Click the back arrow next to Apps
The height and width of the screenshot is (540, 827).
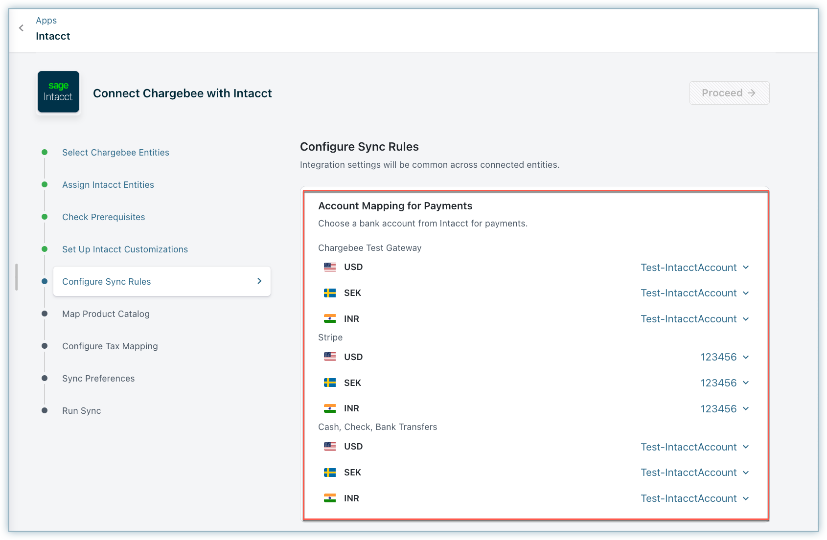(x=21, y=28)
